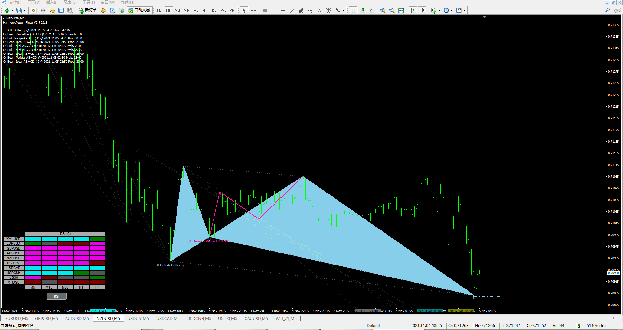Click the RSI button below the panel
The width and height of the screenshot is (623, 330).
point(56,296)
